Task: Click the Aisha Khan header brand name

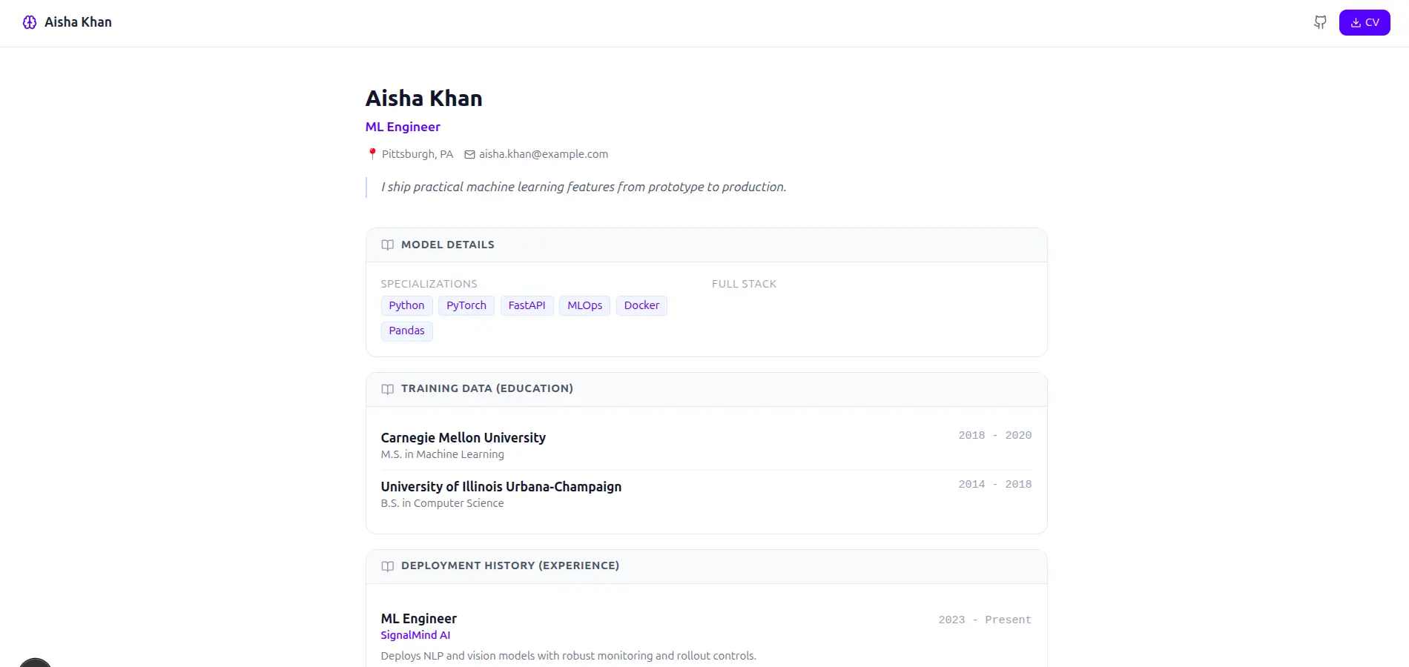Action: 78,22
